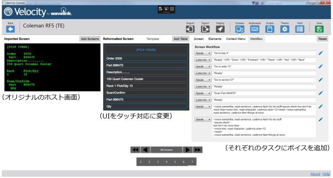Screen dimensions: 333x178
Task: Edit the "Go to bay 4" speak entry pencil
Action: point(321,53)
